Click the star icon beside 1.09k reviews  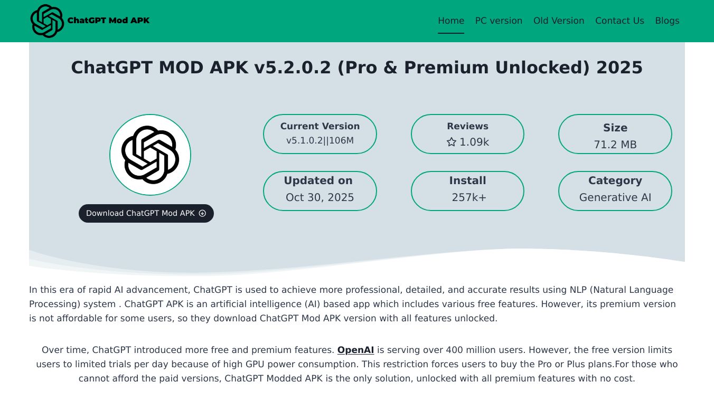[x=452, y=142]
